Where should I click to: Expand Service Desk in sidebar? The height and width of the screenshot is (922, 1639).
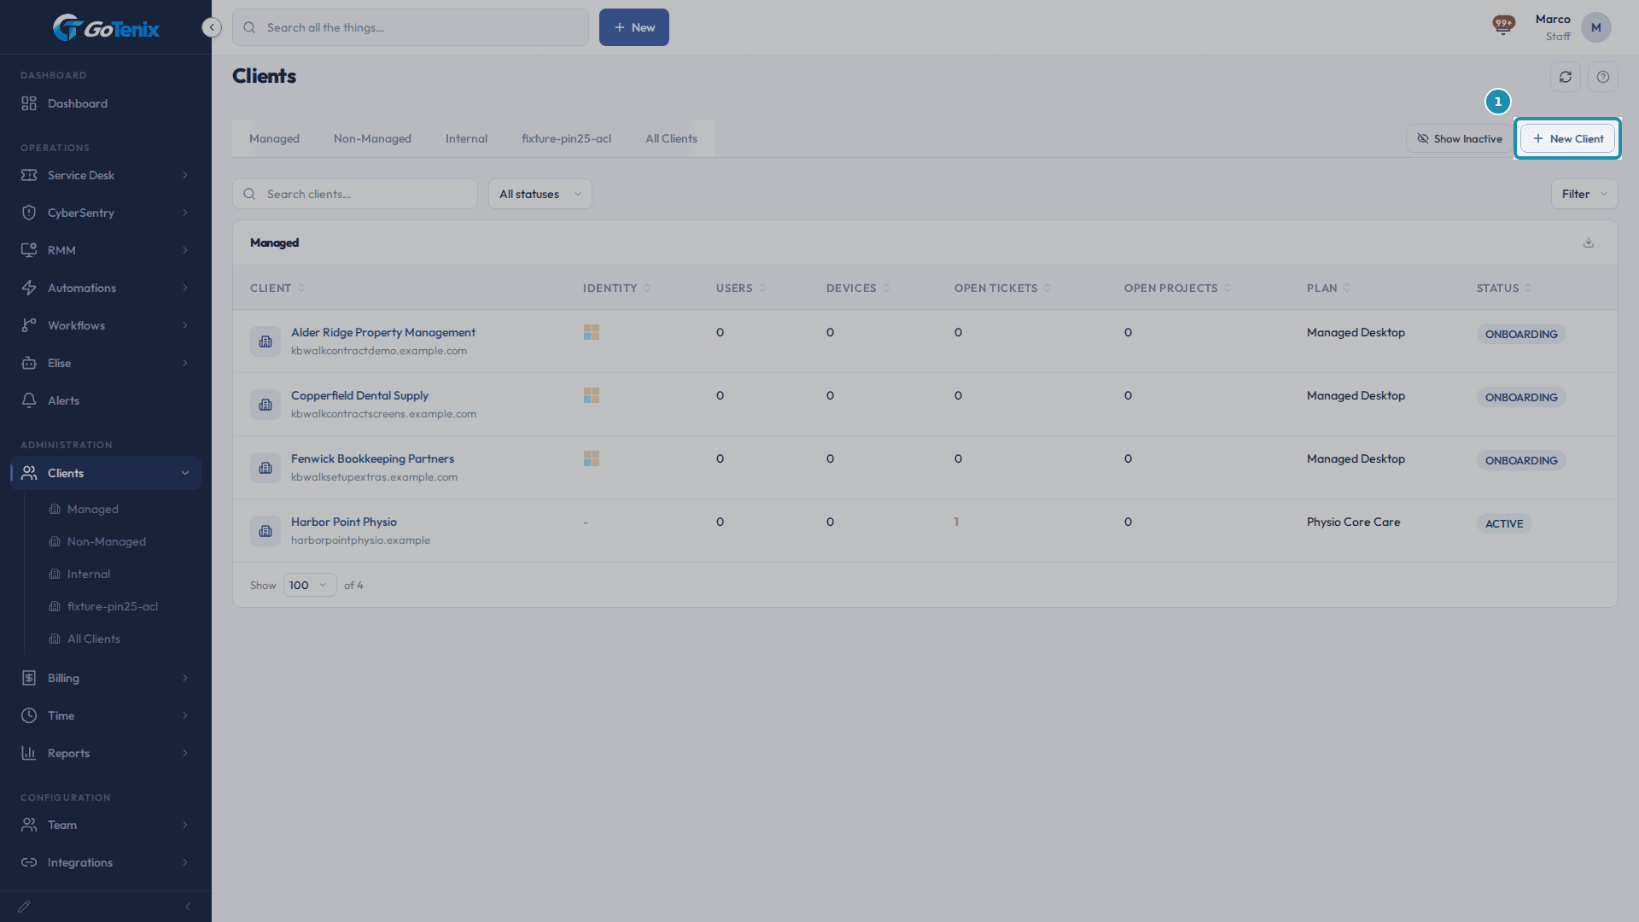[x=106, y=175]
